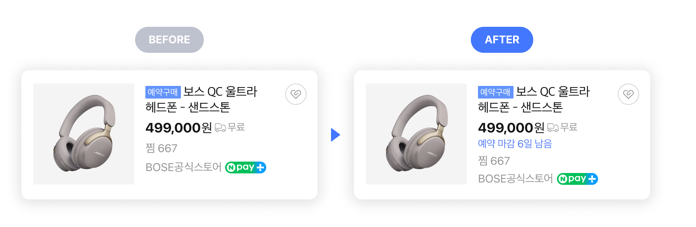Click the Npay plus badge in the AFTER card
Screen dimensions: 696x227
(577, 179)
